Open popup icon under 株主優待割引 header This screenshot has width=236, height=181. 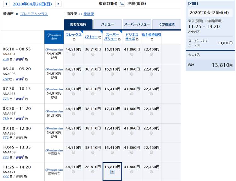151,40
